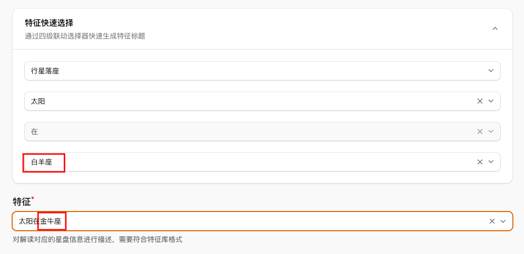
Task: Click the 白羊座 value text
Action: click(x=41, y=162)
